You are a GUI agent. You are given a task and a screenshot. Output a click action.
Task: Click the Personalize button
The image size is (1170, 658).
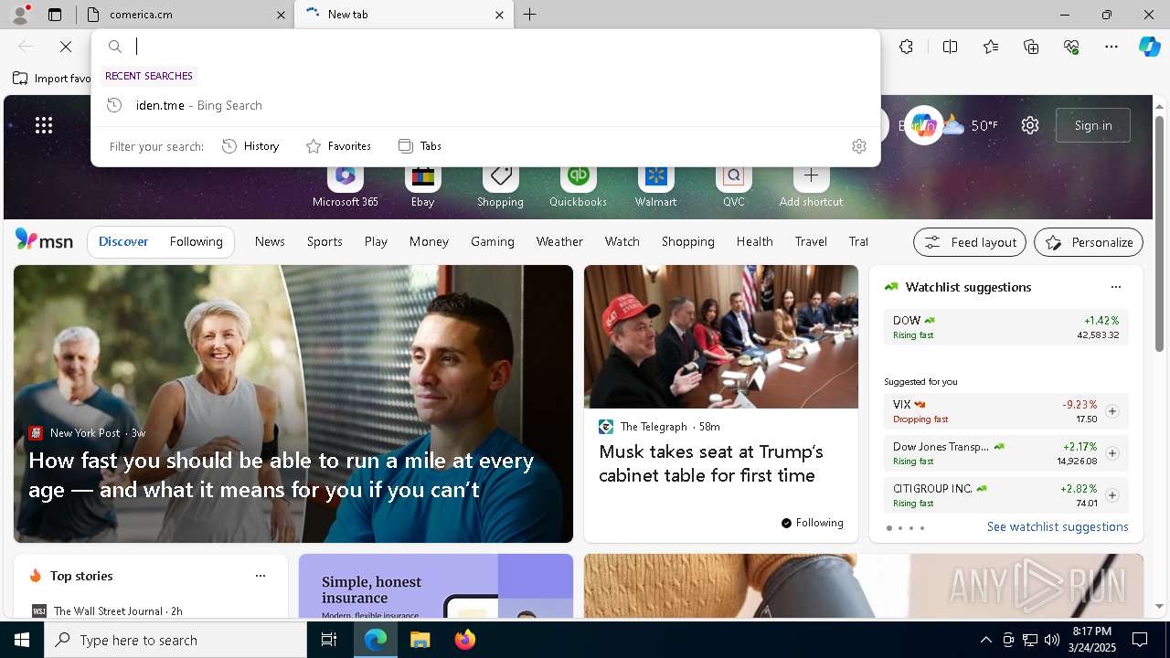1089,242
